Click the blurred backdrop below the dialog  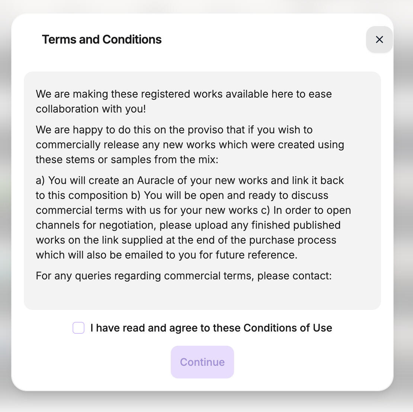(202, 402)
